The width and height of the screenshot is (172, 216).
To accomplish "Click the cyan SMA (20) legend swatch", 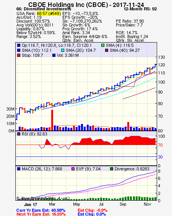I will coord(63,50).
